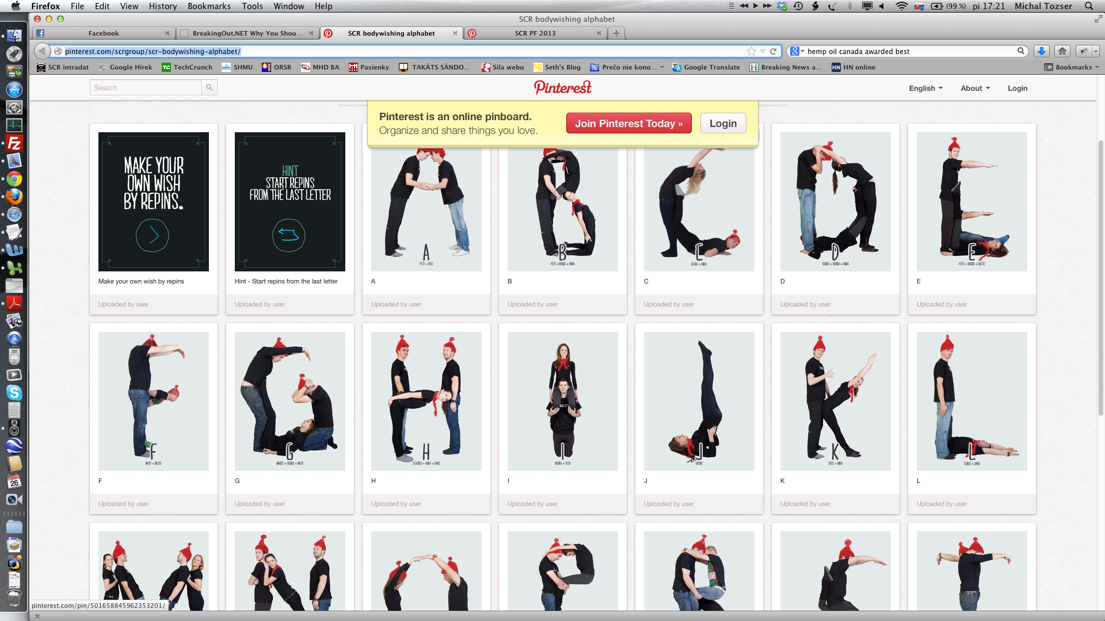1105x621 pixels.
Task: Open the Firefox downloads arrow button
Action: point(1041,51)
